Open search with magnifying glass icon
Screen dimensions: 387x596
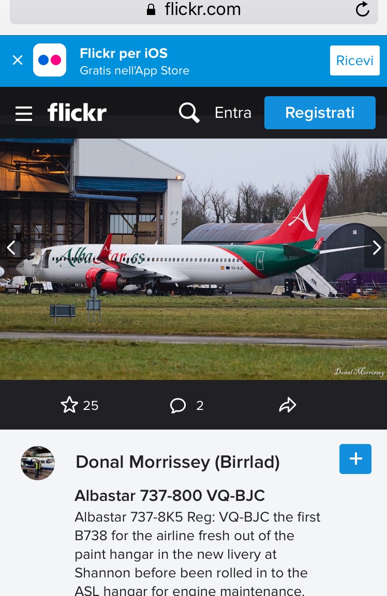coord(189,113)
